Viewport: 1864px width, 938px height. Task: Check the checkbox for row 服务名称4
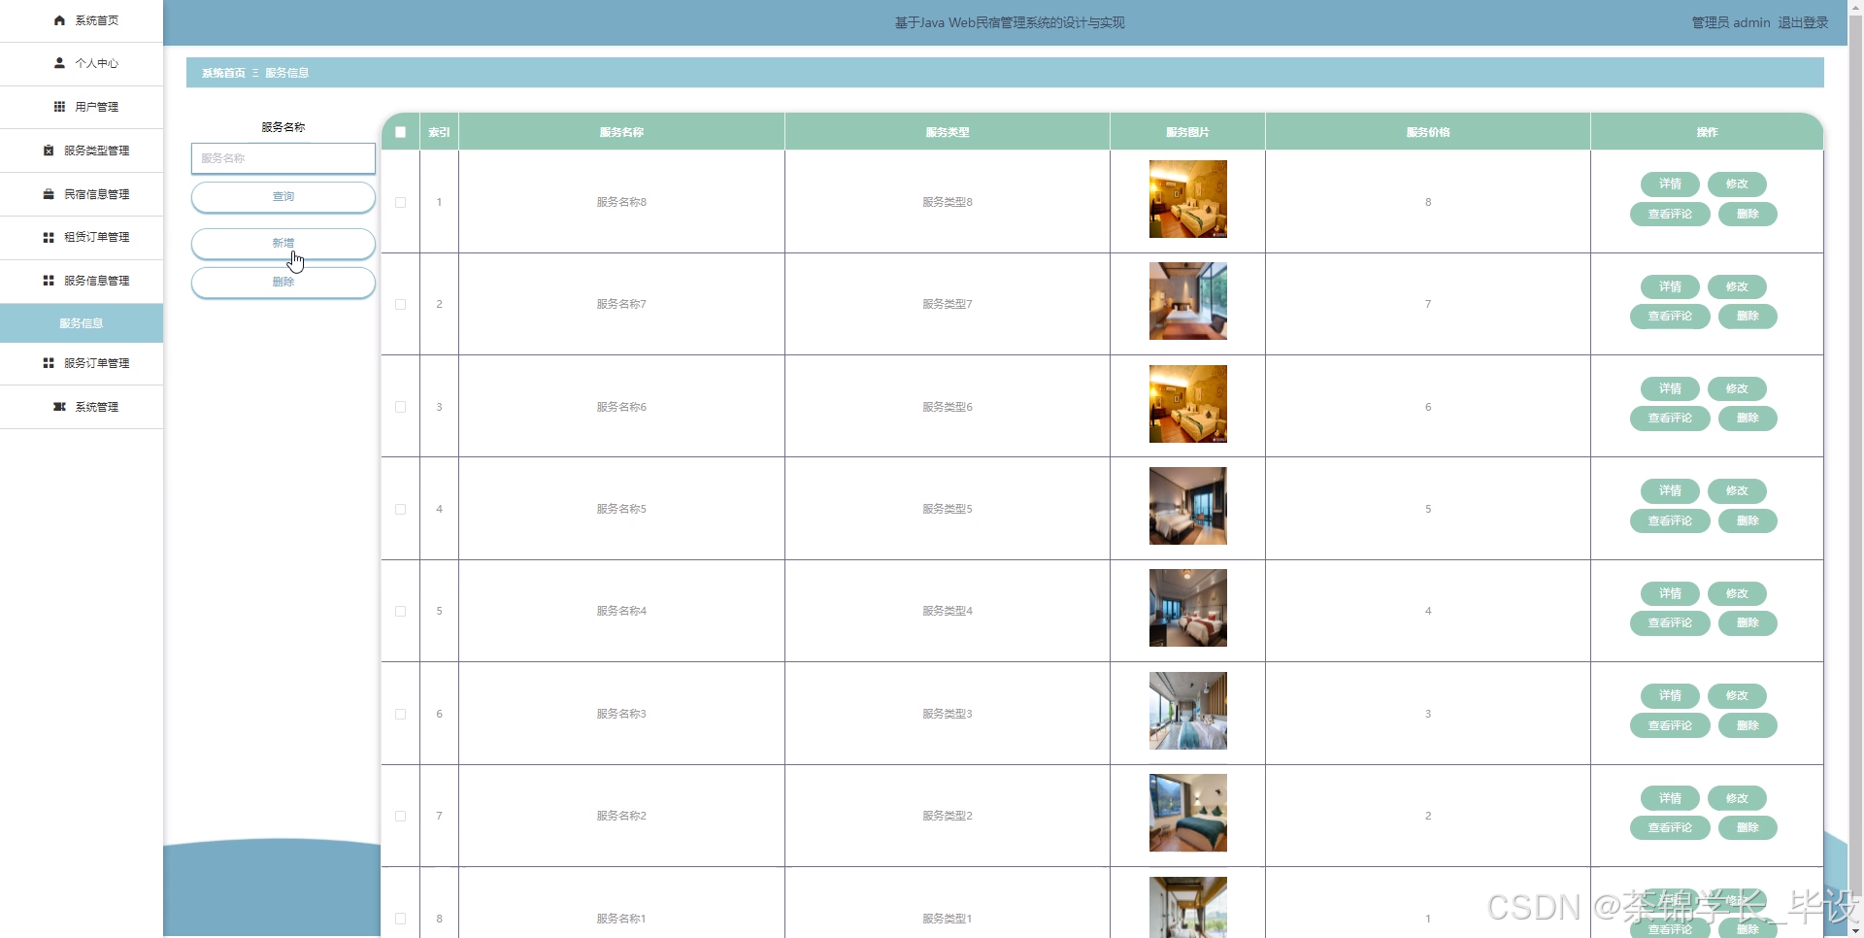(x=400, y=611)
